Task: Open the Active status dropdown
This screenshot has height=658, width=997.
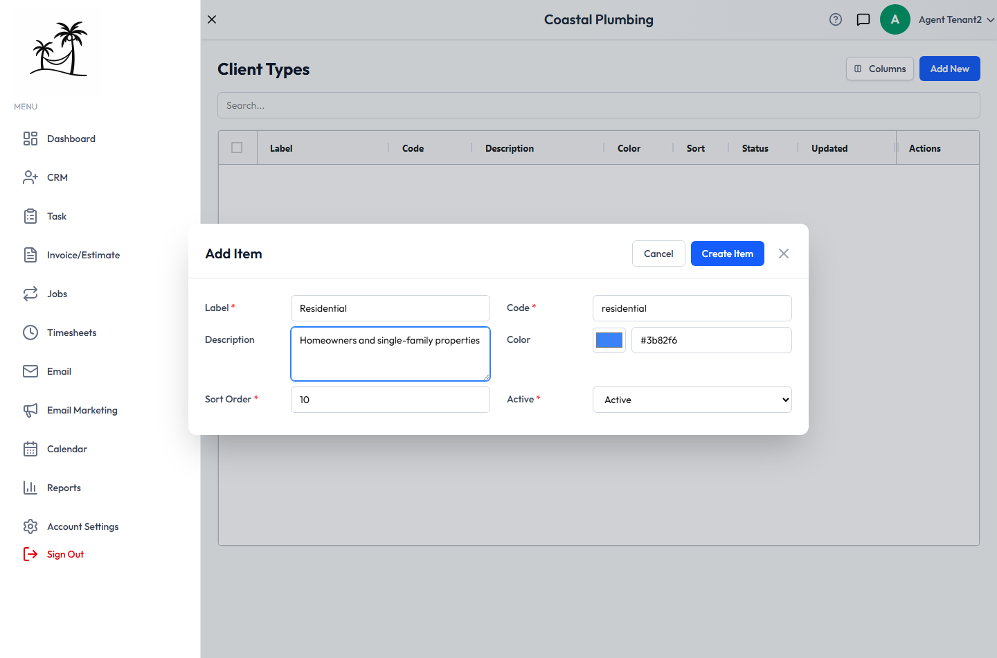Action: point(692,400)
